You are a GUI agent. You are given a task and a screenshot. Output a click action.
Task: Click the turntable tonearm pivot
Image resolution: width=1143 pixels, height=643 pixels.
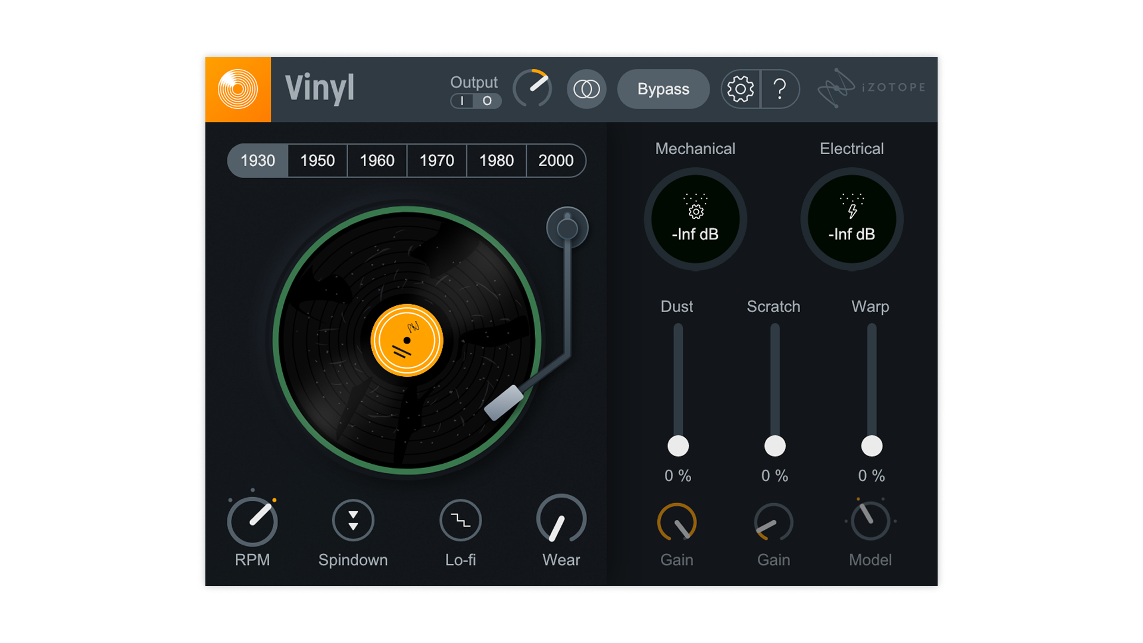(x=567, y=228)
